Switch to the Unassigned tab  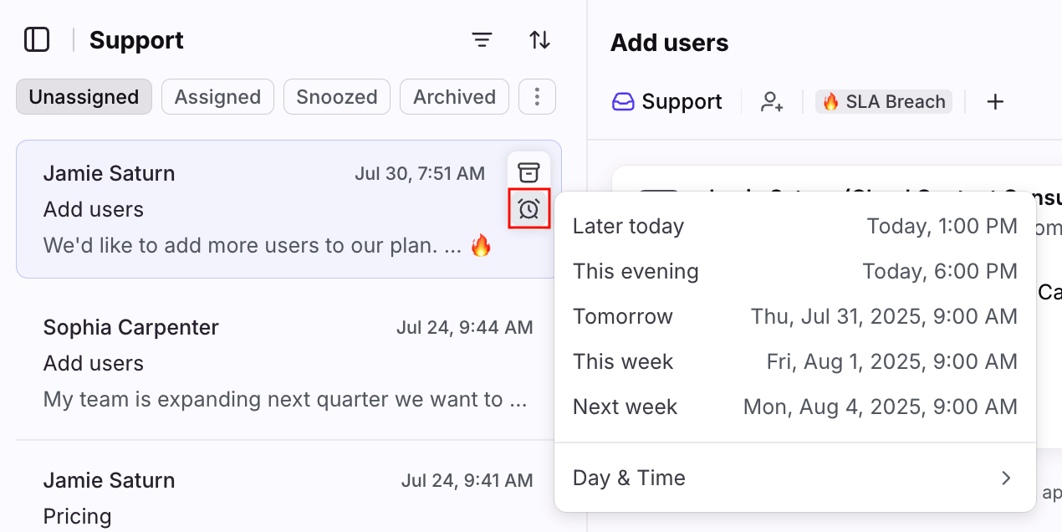(x=84, y=97)
